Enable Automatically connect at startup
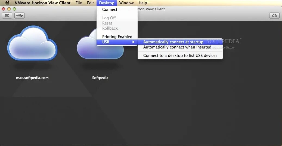This screenshot has width=282, height=146. pos(180,42)
